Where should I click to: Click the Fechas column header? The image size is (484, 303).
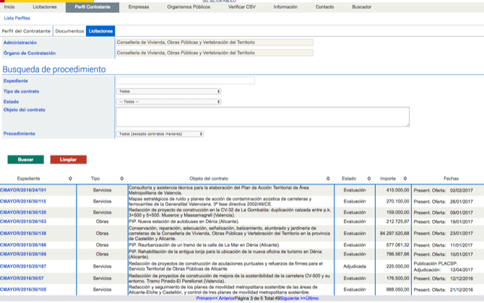pos(451,179)
